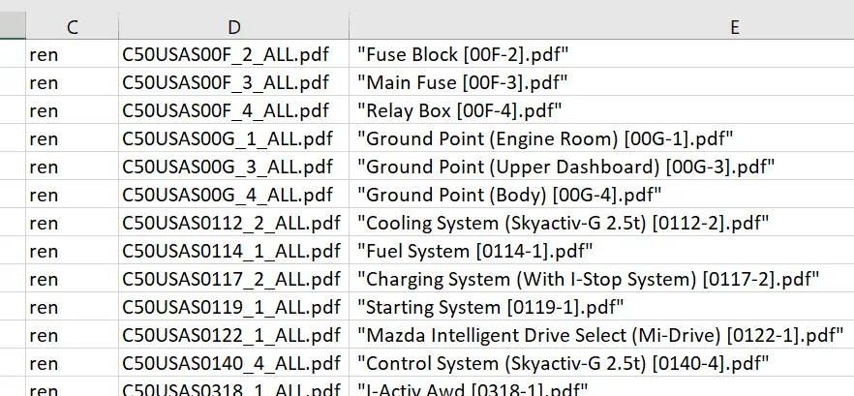Select the Cooling System (Skyactiv-G 2.5t) cell
854x396 pixels.
coord(563,223)
